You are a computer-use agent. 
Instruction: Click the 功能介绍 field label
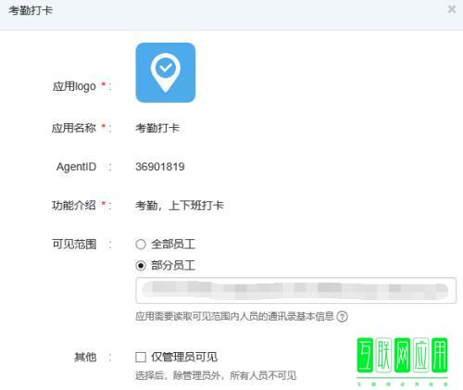coord(74,206)
